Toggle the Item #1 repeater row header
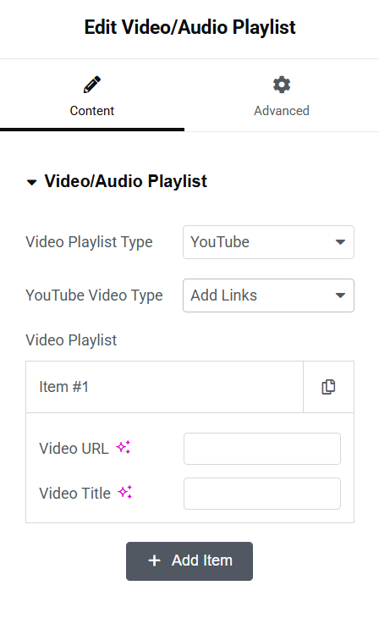This screenshot has height=635, width=379. 164,387
